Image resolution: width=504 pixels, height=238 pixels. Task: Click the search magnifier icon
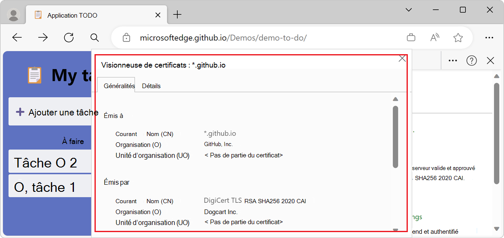click(x=95, y=38)
